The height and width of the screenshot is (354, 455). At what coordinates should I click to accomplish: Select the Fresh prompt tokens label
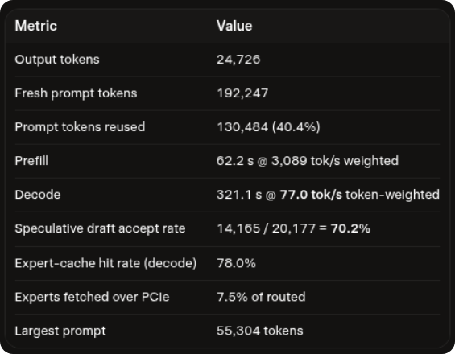tap(76, 93)
